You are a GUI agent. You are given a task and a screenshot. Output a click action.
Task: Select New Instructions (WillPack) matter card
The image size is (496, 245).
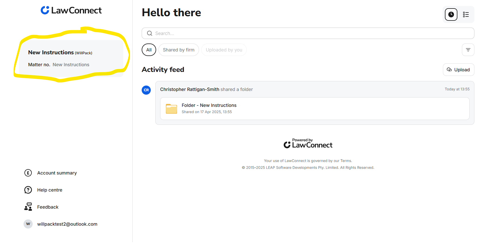click(x=71, y=58)
